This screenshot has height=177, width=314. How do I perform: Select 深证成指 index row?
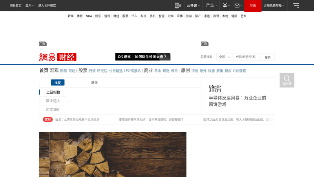[53, 101]
